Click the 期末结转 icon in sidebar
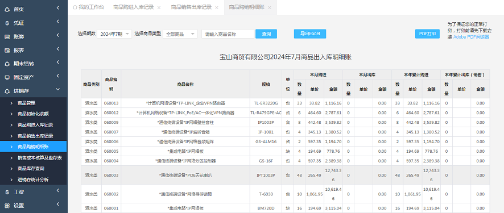Image resolution: width=504 pixels, height=213 pixels. tap(7, 64)
